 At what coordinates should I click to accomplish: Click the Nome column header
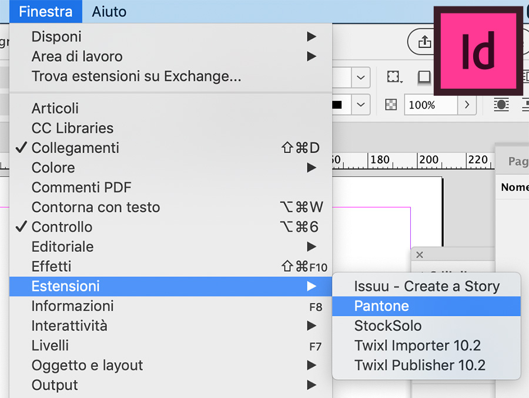pyautogui.click(x=514, y=187)
